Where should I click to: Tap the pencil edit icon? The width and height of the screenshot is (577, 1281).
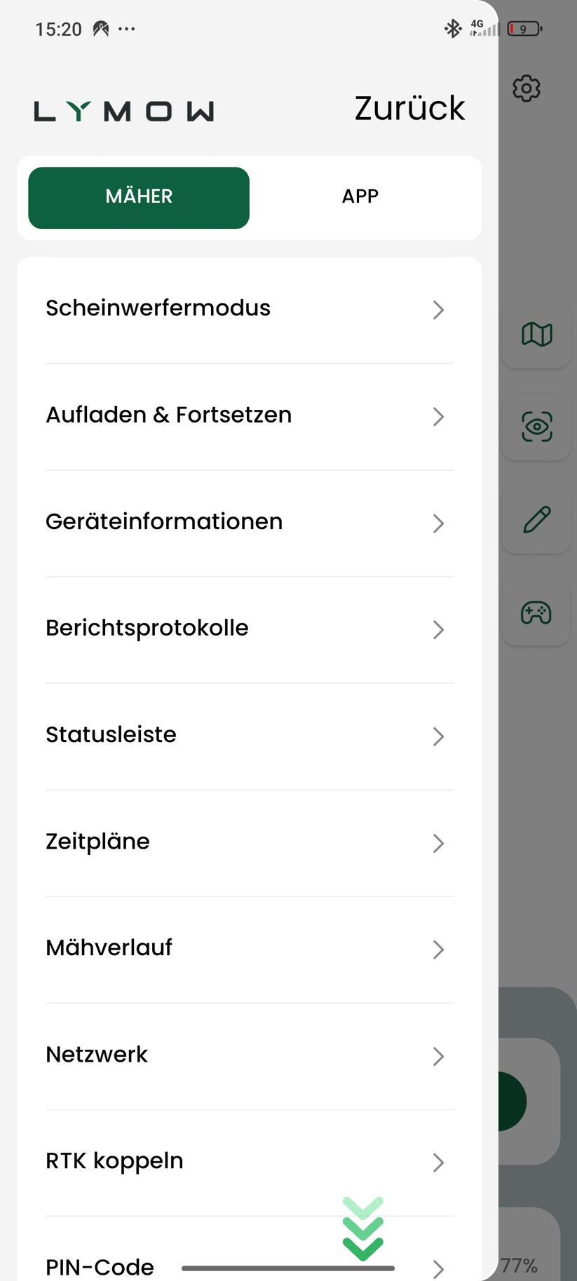pos(536,520)
